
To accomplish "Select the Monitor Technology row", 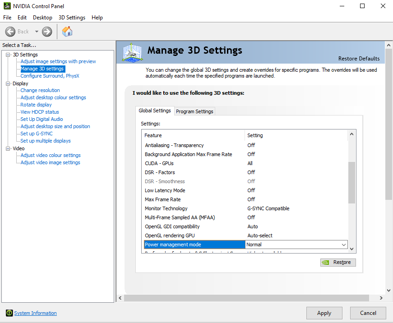I will 246,208.
